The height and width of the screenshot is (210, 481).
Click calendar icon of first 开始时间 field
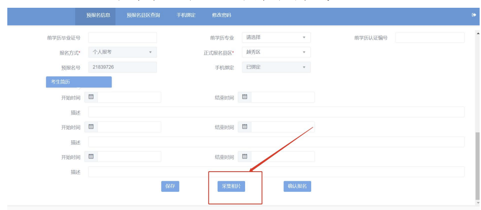pos(91,97)
